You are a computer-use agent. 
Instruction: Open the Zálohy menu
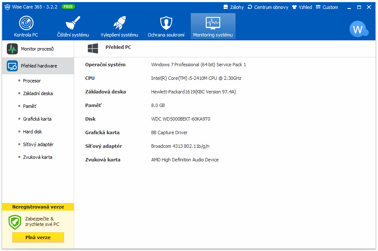pyautogui.click(x=233, y=7)
